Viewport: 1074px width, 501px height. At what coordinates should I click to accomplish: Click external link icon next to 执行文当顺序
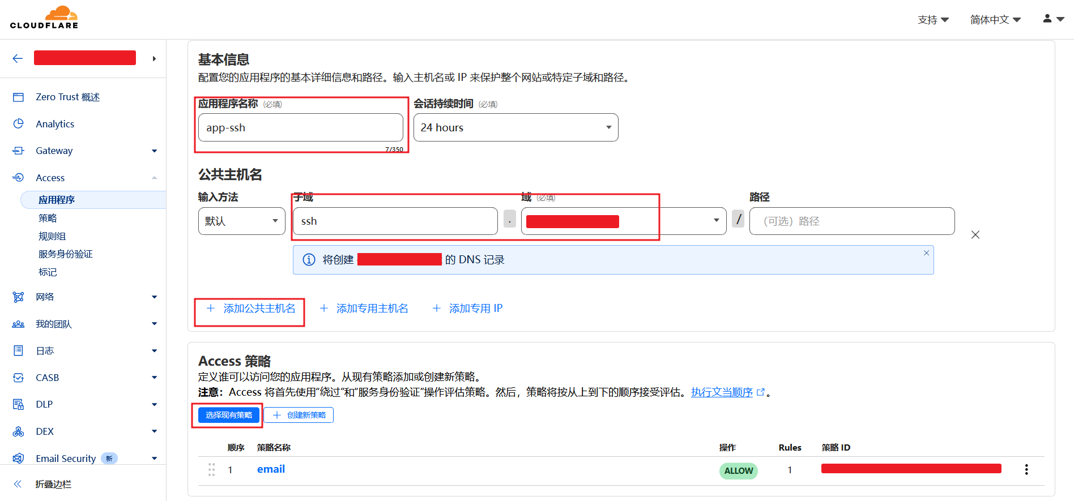pos(761,392)
